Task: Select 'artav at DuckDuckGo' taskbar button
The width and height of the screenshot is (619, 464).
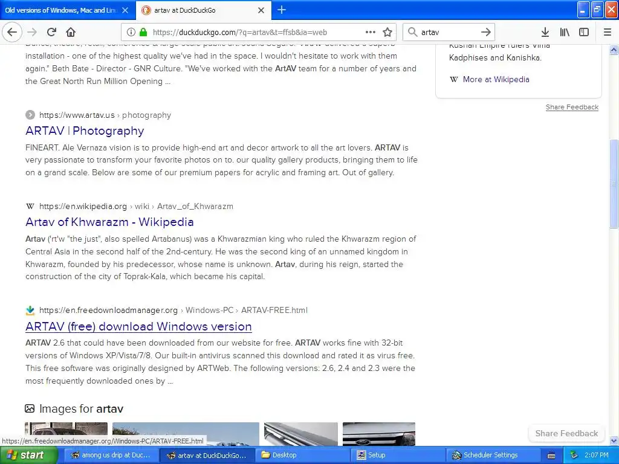Action: [207, 455]
